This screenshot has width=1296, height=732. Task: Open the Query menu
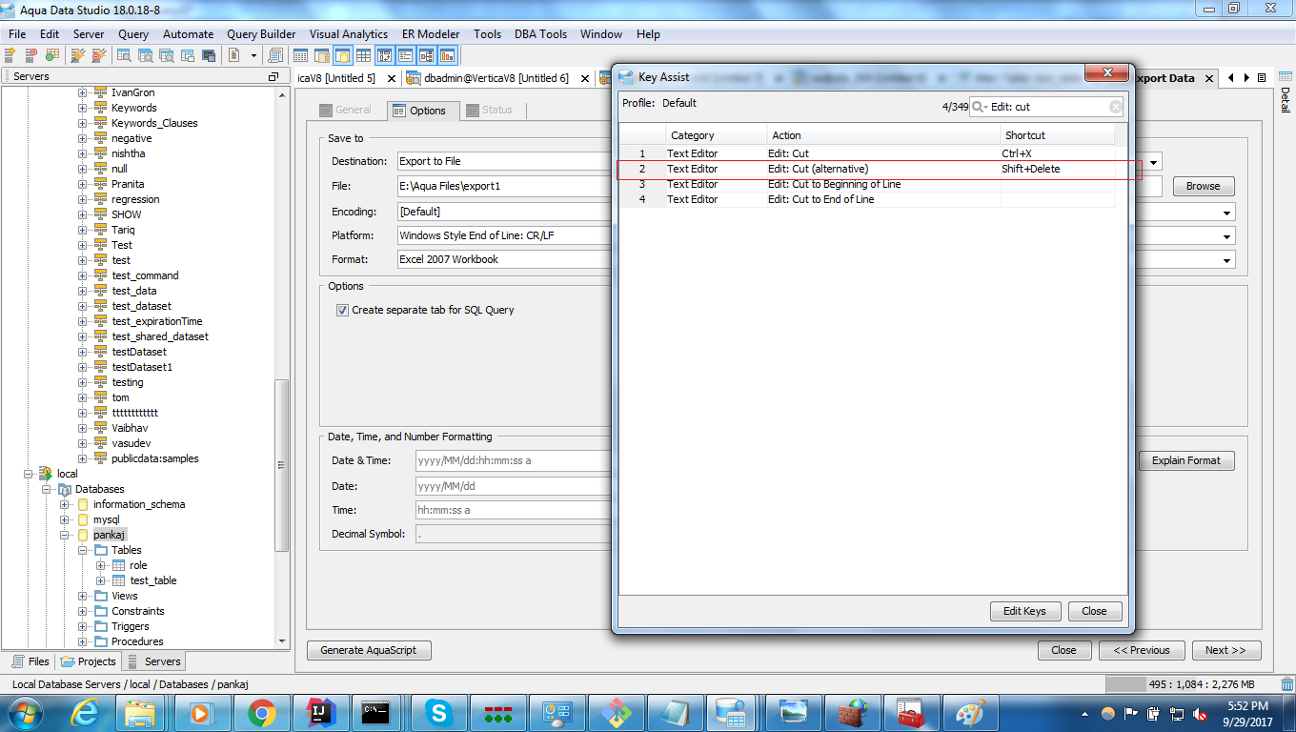coord(133,33)
